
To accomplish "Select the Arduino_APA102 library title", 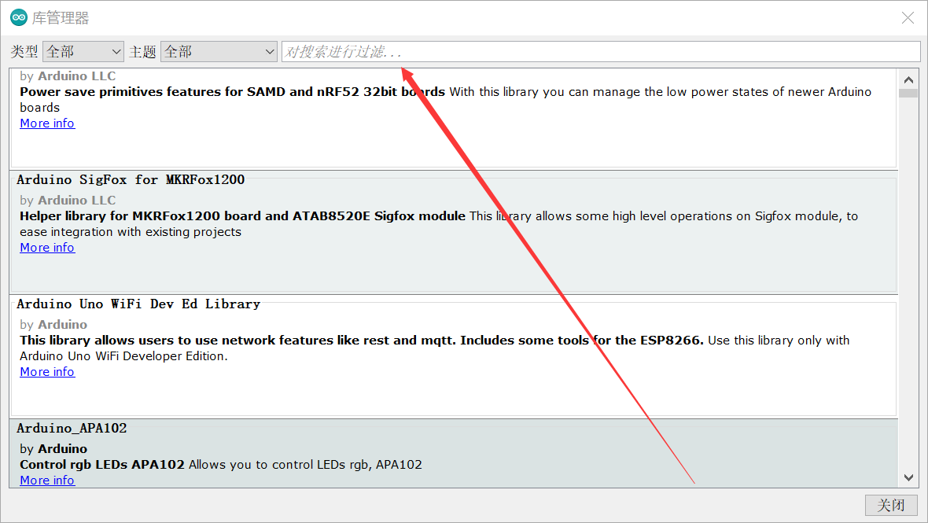I will pos(72,429).
